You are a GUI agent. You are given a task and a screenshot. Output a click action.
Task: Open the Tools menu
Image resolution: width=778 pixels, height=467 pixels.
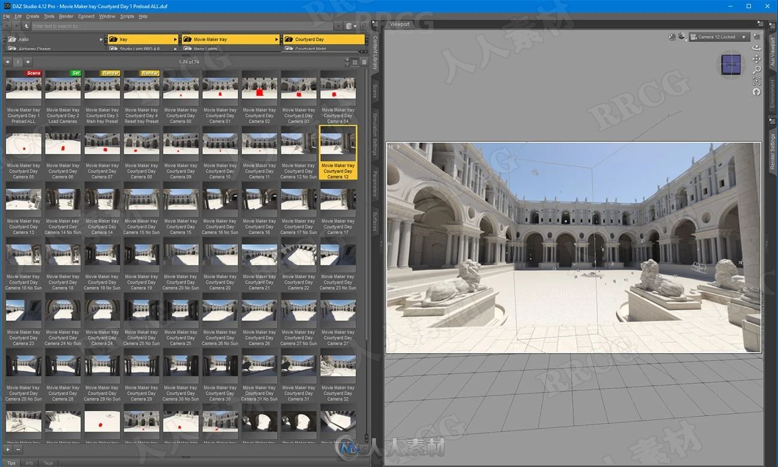pos(49,16)
